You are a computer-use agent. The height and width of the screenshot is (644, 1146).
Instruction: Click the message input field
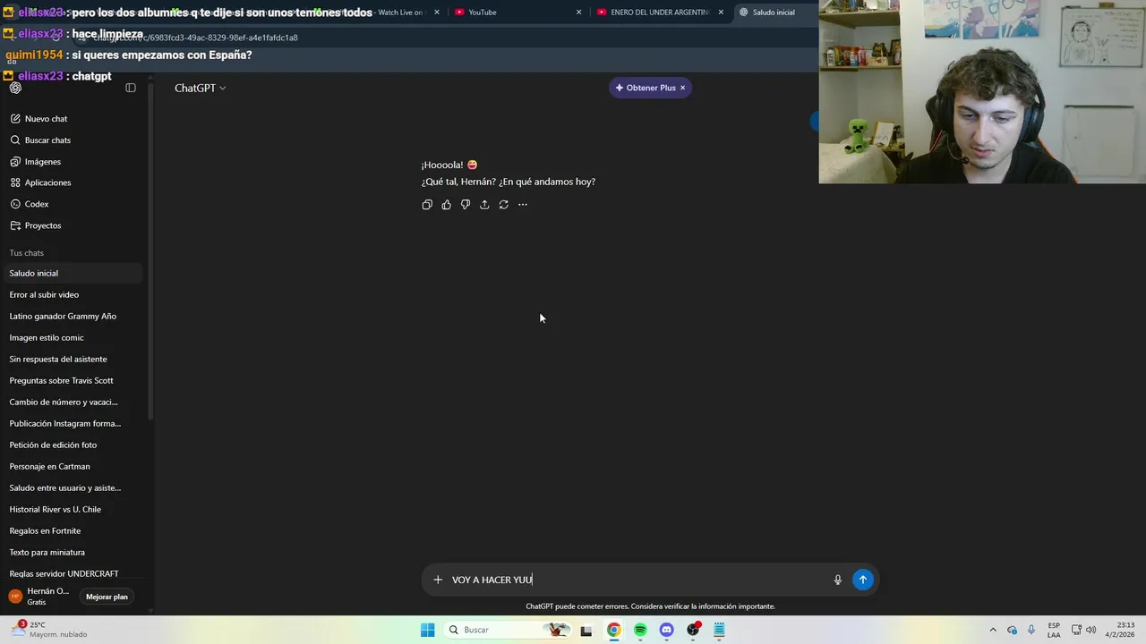coord(637,580)
